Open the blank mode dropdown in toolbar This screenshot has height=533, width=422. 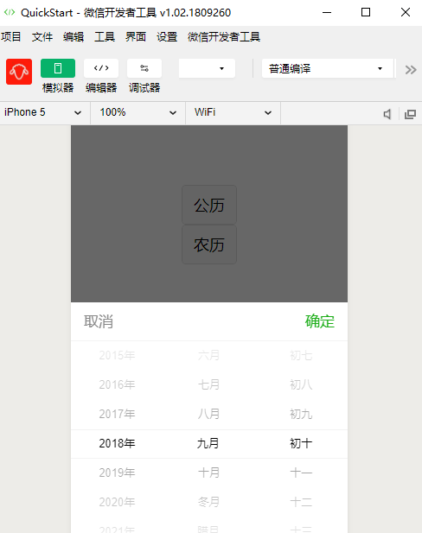point(207,68)
